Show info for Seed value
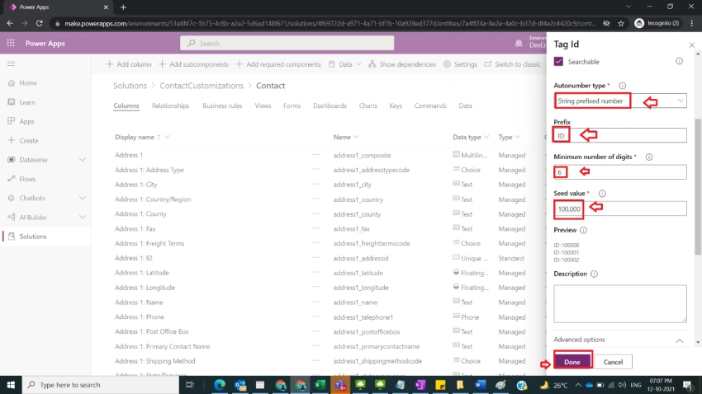The height and width of the screenshot is (394, 702). pyautogui.click(x=602, y=194)
